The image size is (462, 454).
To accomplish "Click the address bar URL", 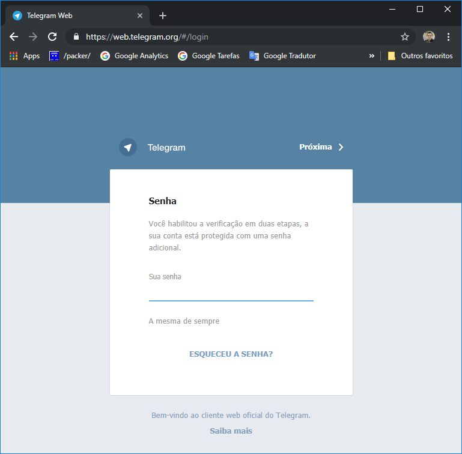I will point(147,37).
